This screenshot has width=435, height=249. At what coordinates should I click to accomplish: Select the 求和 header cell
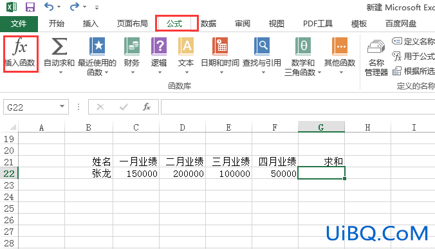tap(321, 161)
